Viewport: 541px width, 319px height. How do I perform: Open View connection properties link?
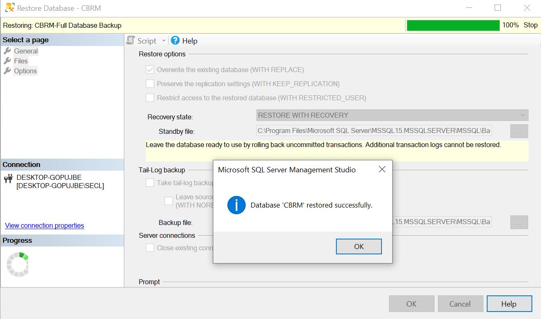pos(44,225)
